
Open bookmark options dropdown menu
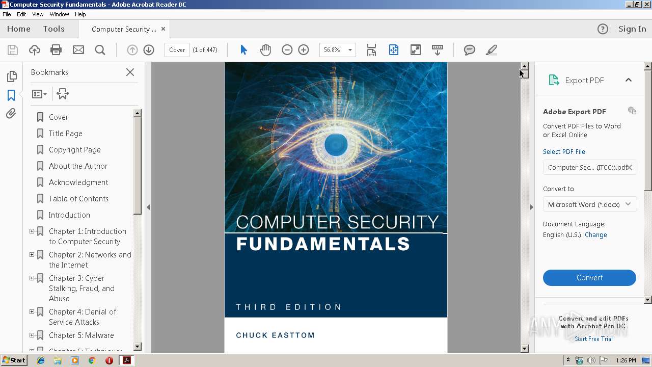(39, 94)
